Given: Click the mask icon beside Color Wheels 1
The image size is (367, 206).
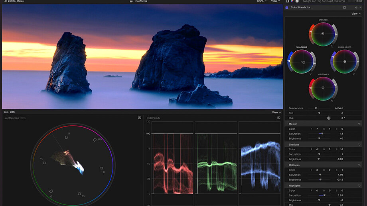Looking at the screenshot, I should (x=345, y=8).
